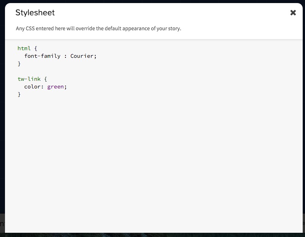Click the 'tw-link' selector text
The height and width of the screenshot is (237, 305).
(x=28, y=79)
